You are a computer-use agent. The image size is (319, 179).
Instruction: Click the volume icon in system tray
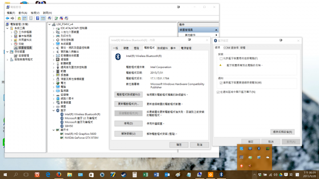coord(276,175)
